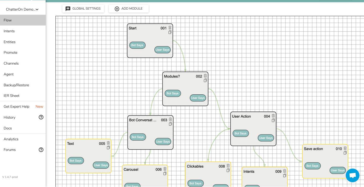Open History help question mark icon
Viewport: 364px width, 187px height.
point(41,117)
